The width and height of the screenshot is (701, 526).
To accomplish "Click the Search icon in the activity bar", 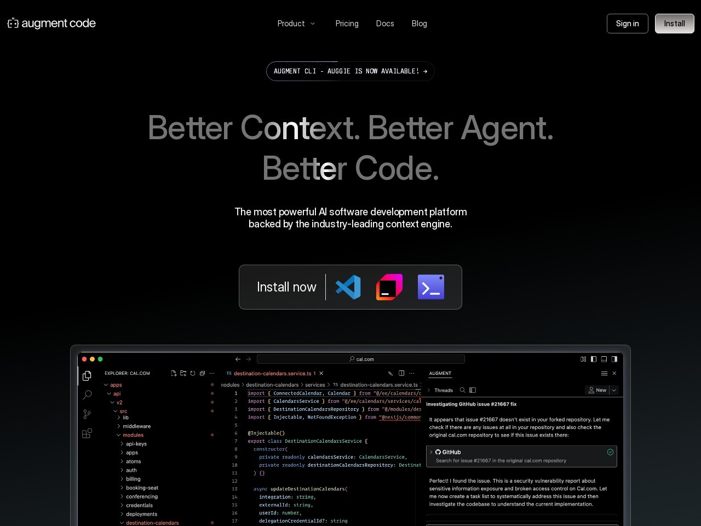I will pos(87,395).
